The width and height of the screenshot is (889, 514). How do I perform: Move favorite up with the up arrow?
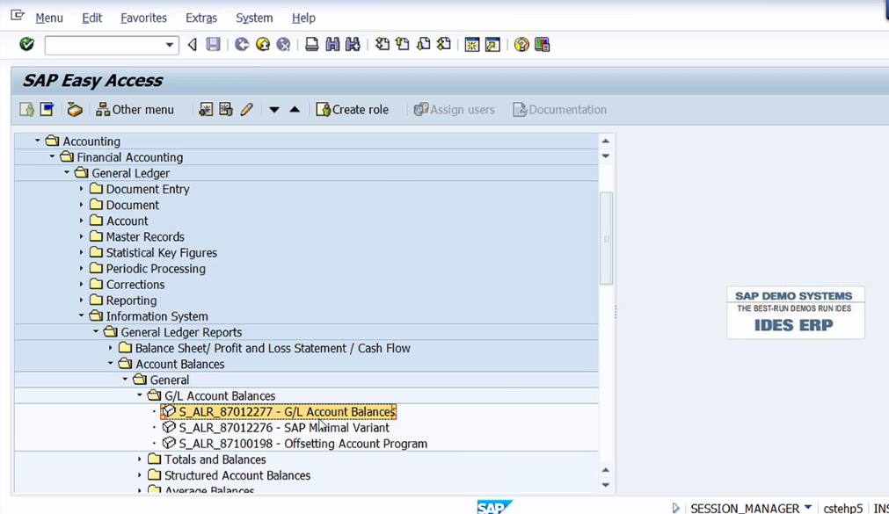(295, 109)
